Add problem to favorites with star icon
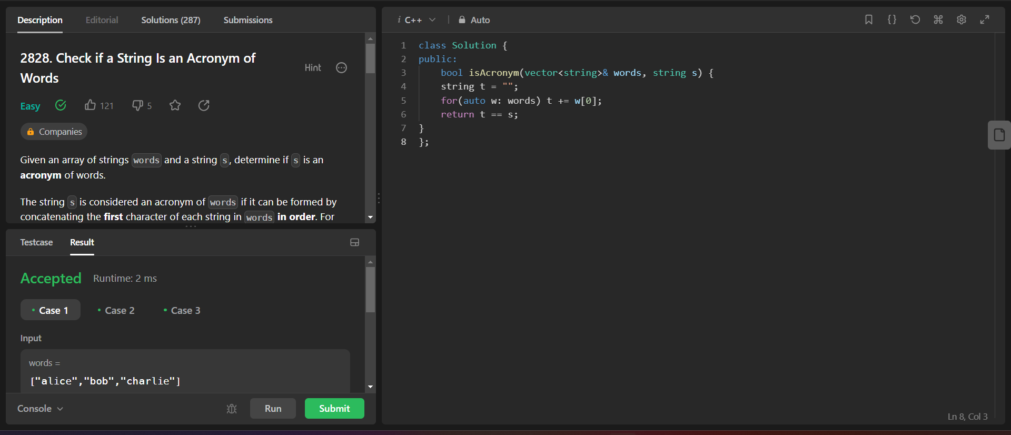The width and height of the screenshot is (1011, 435). 175,105
